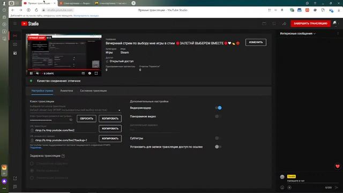Enter fullscreen in the preview player
343x193 pixels.
[x=96, y=73]
